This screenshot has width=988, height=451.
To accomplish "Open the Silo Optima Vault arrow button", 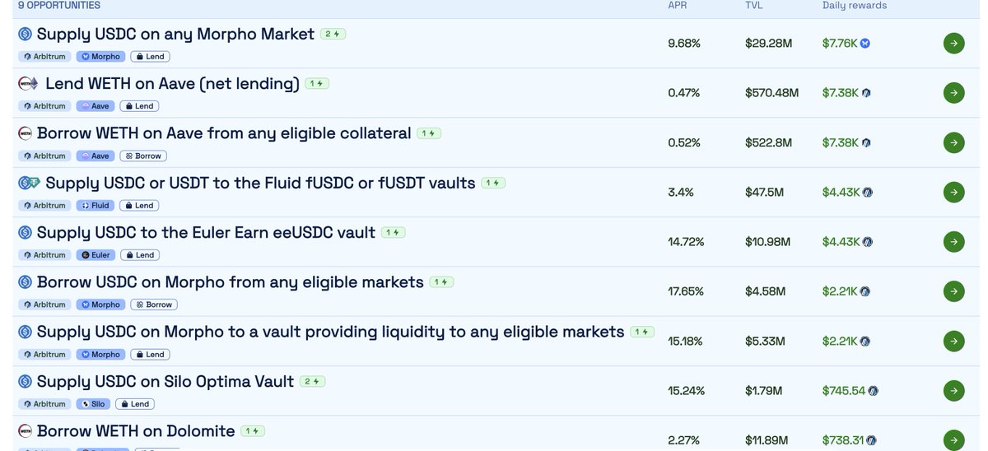I will pyautogui.click(x=953, y=390).
